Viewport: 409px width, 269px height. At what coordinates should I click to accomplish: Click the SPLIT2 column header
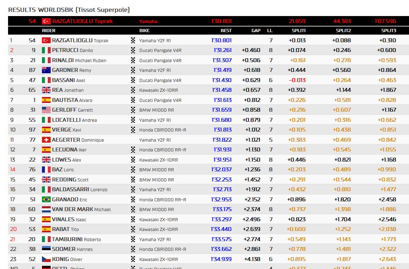[x=343, y=30]
